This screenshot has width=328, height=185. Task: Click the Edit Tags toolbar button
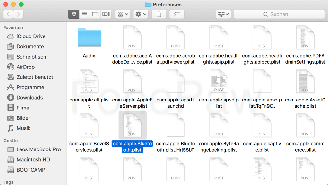click(177, 14)
